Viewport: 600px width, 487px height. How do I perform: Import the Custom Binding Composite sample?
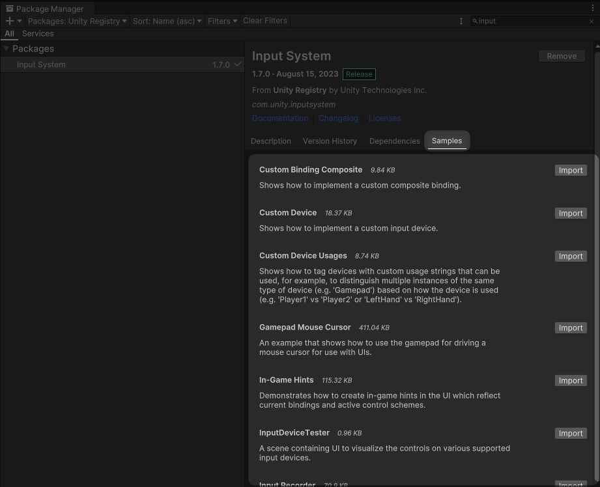click(571, 170)
